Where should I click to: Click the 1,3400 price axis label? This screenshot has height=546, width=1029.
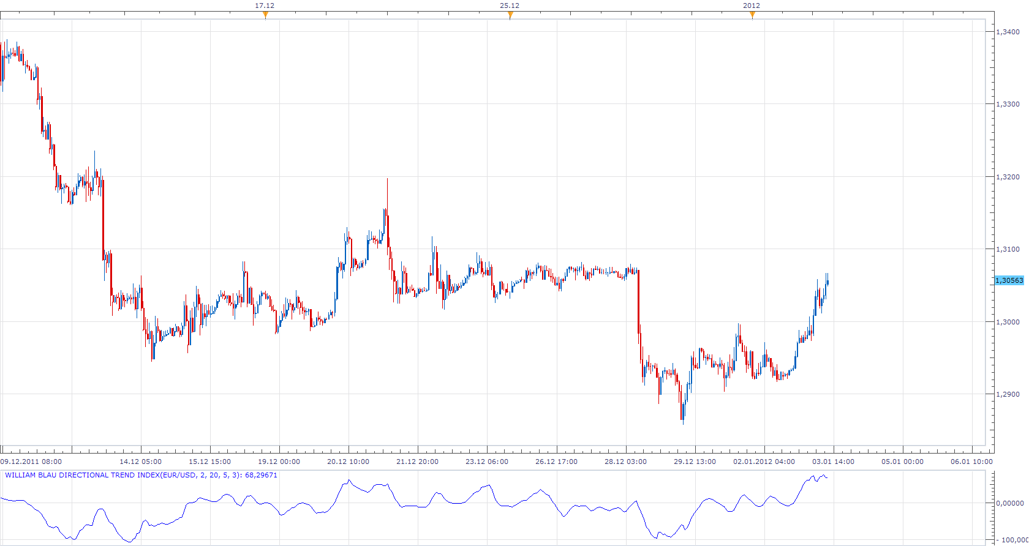click(x=1008, y=32)
